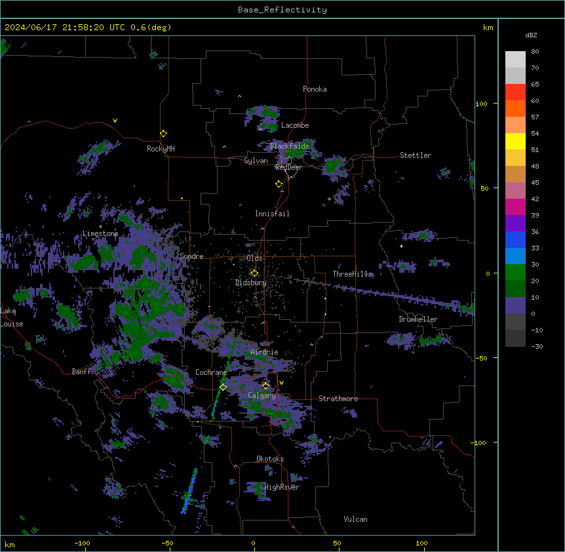Click the Airdrie label
The height and width of the screenshot is (552, 565).
click(x=264, y=352)
